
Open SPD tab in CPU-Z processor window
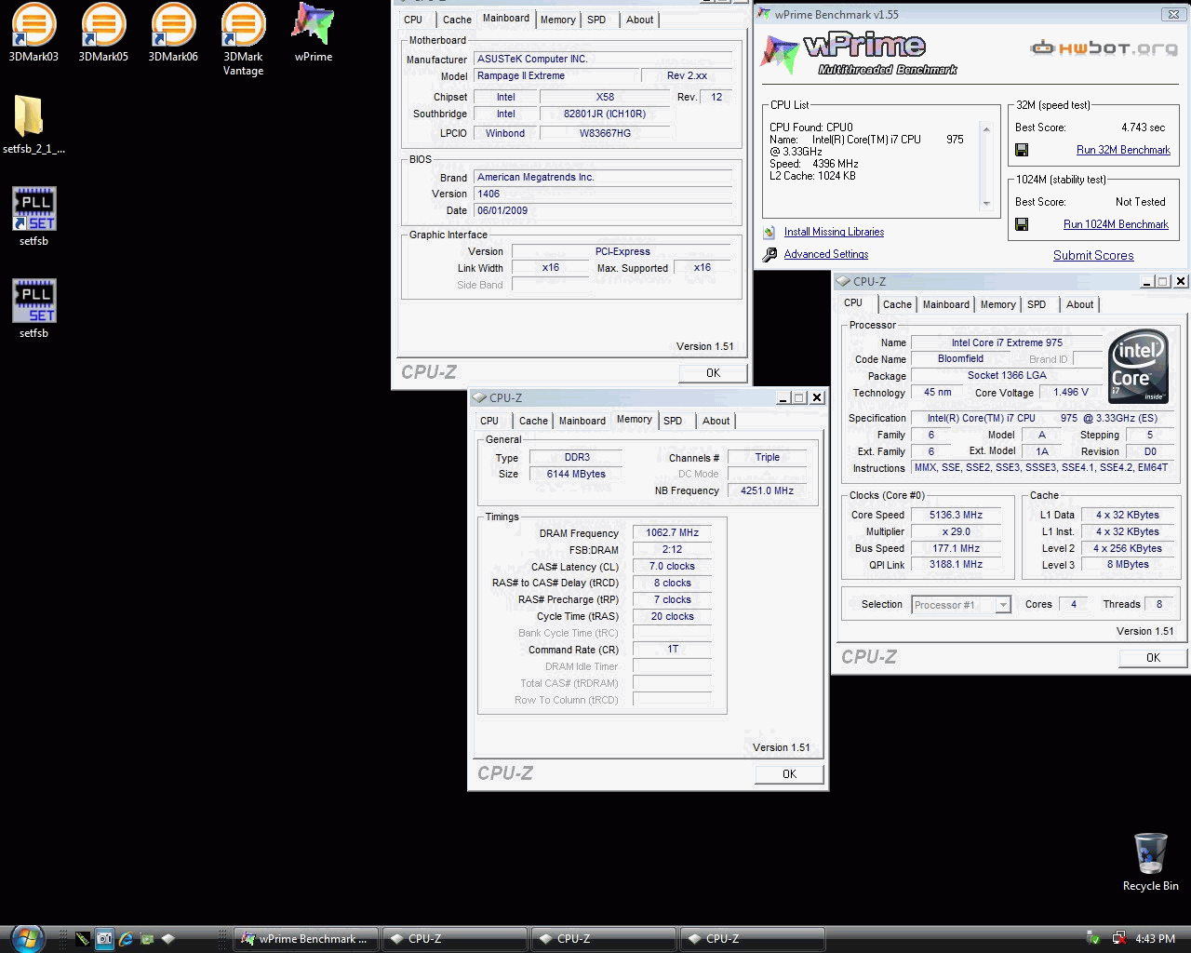(1037, 304)
